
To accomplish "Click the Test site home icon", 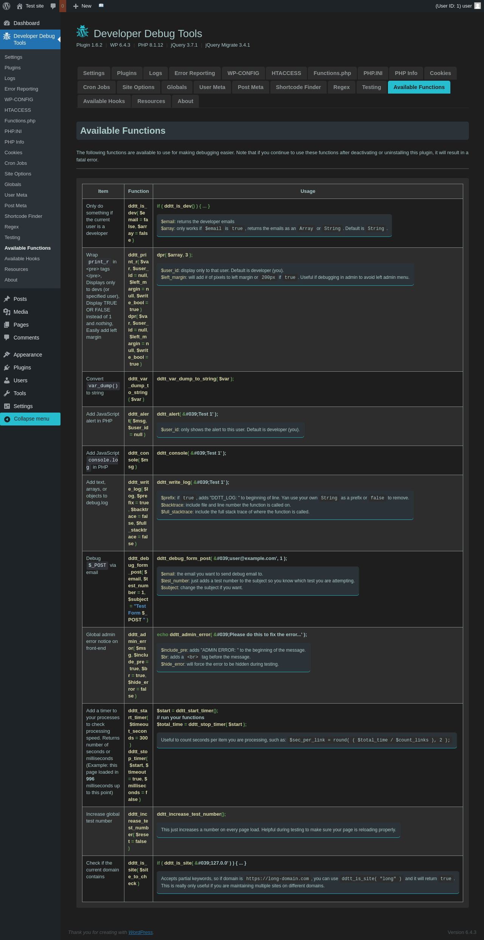I will (x=20, y=6).
